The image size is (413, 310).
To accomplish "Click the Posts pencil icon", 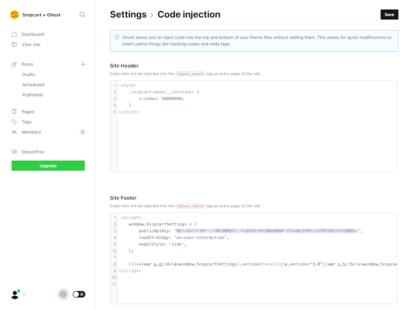I will click(14, 64).
